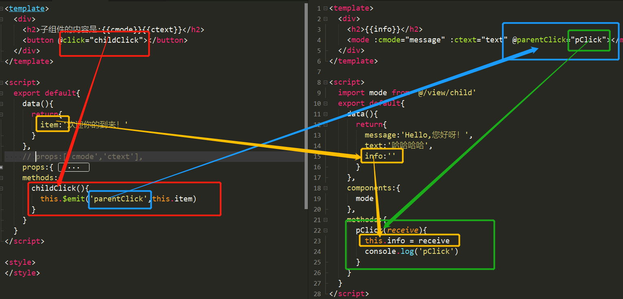Image resolution: width=623 pixels, height=299 pixels.
Task: Click the "message:'Hello,您好呀！'" line
Action: pyautogui.click(x=419, y=135)
